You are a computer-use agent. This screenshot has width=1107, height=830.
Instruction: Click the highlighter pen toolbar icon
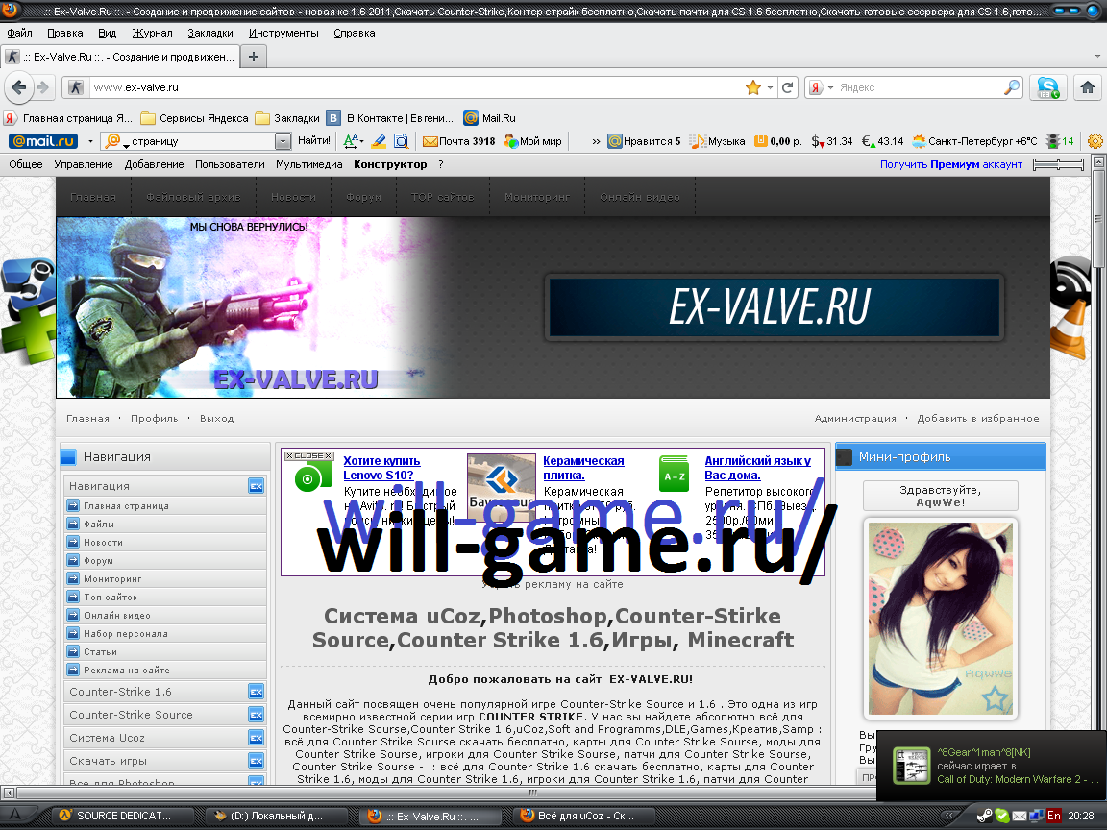point(380,141)
